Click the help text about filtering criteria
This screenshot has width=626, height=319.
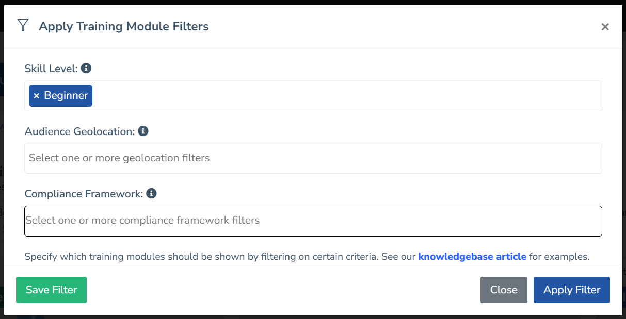tap(206, 256)
